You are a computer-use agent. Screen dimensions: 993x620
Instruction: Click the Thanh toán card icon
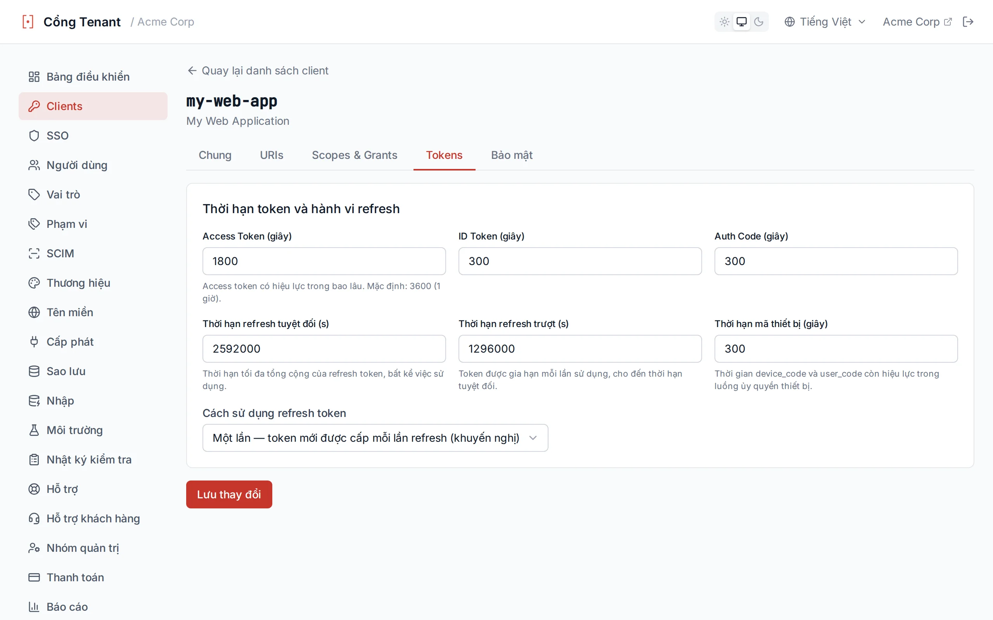[34, 577]
